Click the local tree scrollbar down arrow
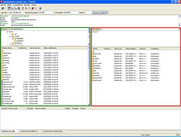181x137 pixels. click(x=89, y=44)
